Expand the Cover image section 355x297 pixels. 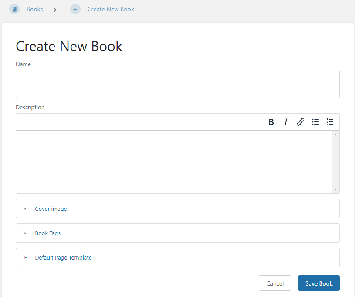click(51, 209)
